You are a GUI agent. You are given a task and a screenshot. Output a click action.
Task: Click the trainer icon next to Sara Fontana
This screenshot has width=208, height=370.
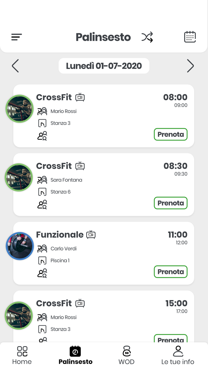point(42,180)
